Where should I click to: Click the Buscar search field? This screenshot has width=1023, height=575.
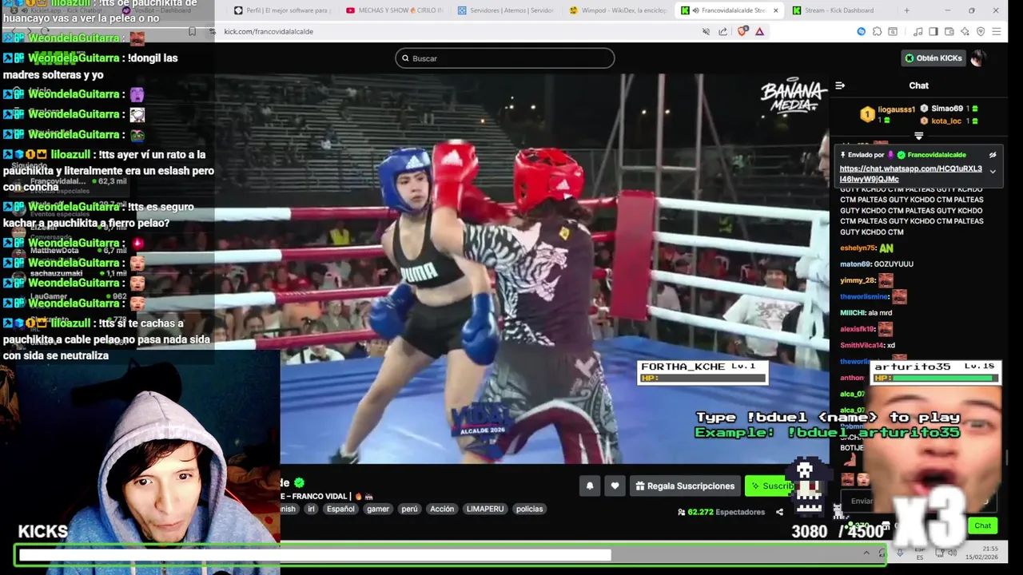(505, 58)
